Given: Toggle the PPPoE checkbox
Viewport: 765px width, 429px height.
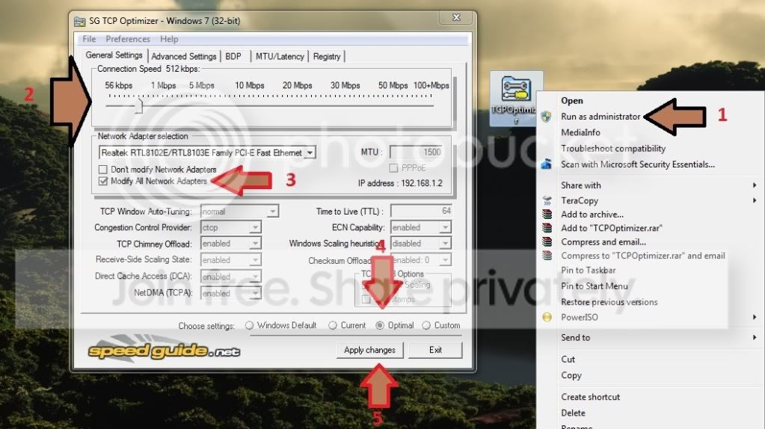Looking at the screenshot, I should (x=394, y=168).
